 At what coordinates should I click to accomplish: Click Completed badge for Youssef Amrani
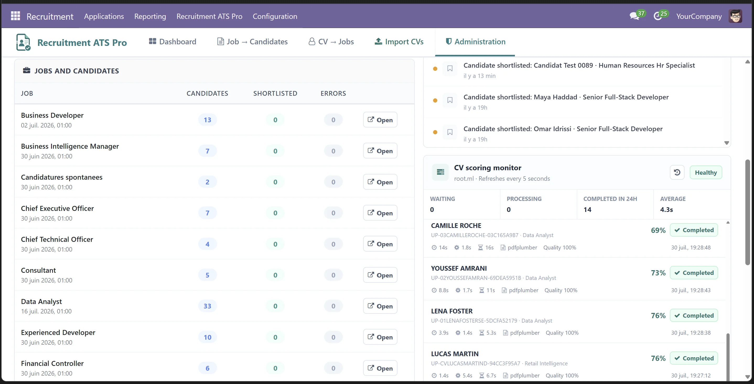coord(694,273)
